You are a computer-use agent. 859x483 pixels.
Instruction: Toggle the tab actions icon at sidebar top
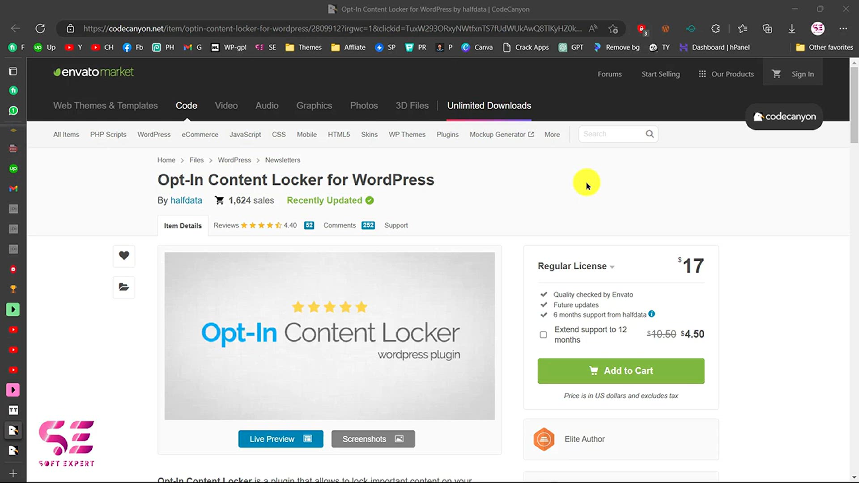tap(13, 71)
